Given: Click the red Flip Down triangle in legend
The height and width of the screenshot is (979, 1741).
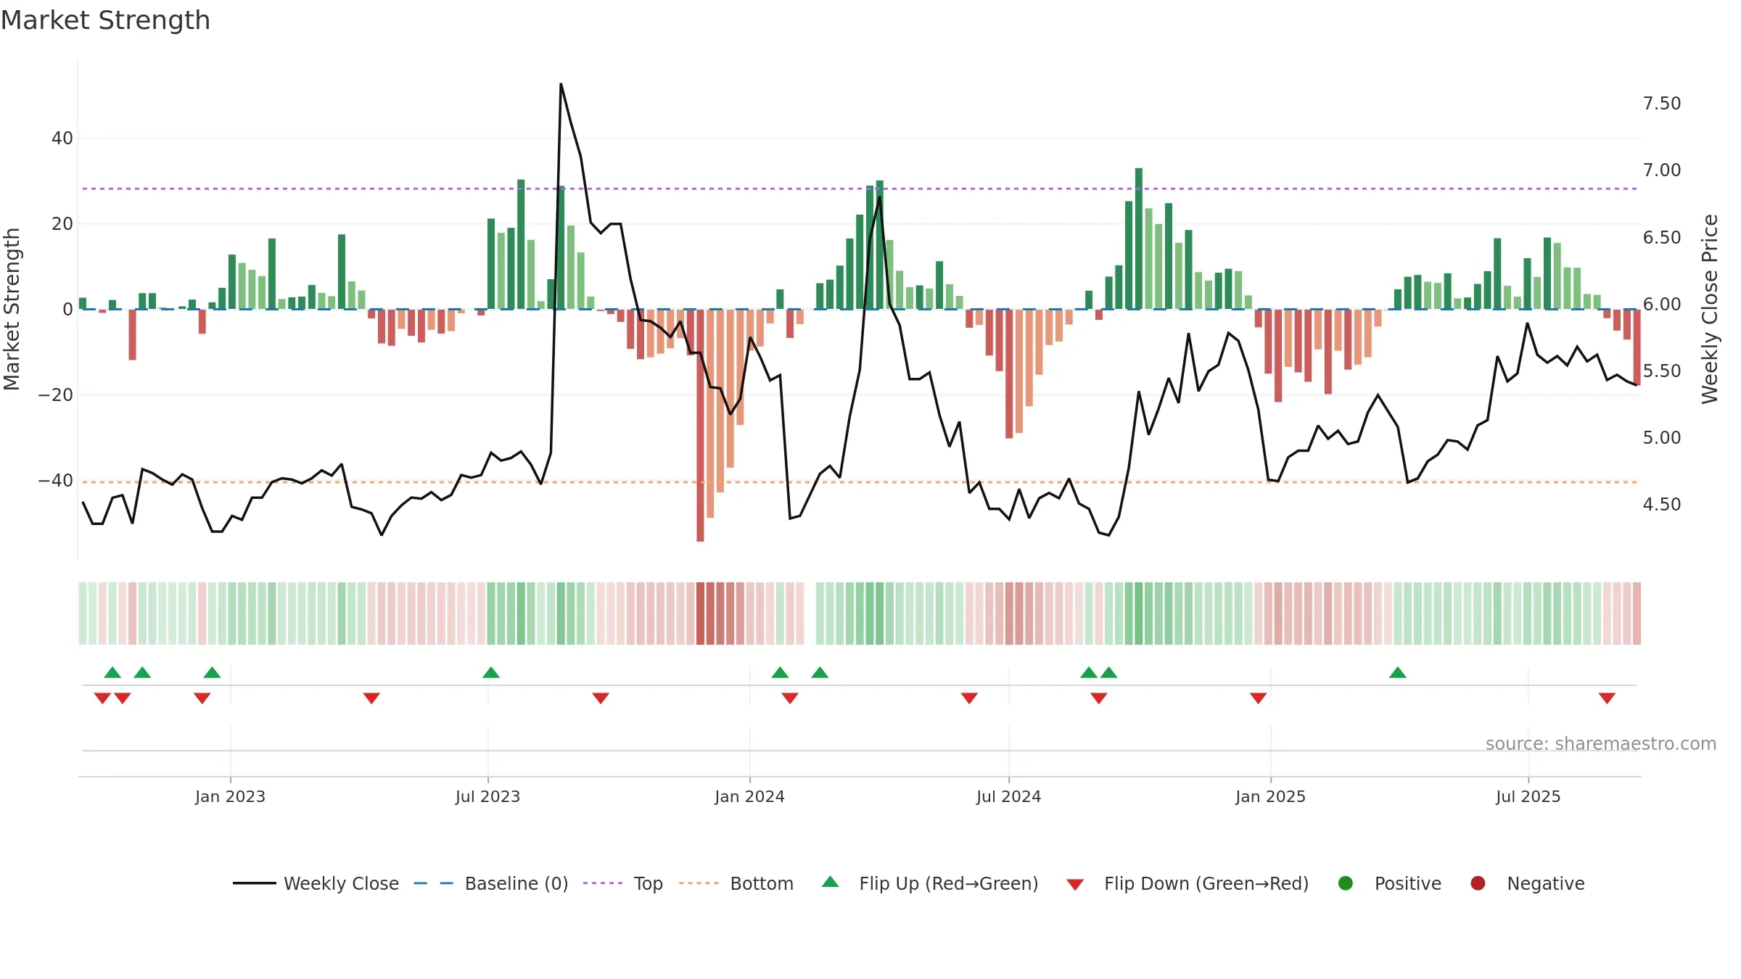Looking at the screenshot, I should click(1075, 885).
